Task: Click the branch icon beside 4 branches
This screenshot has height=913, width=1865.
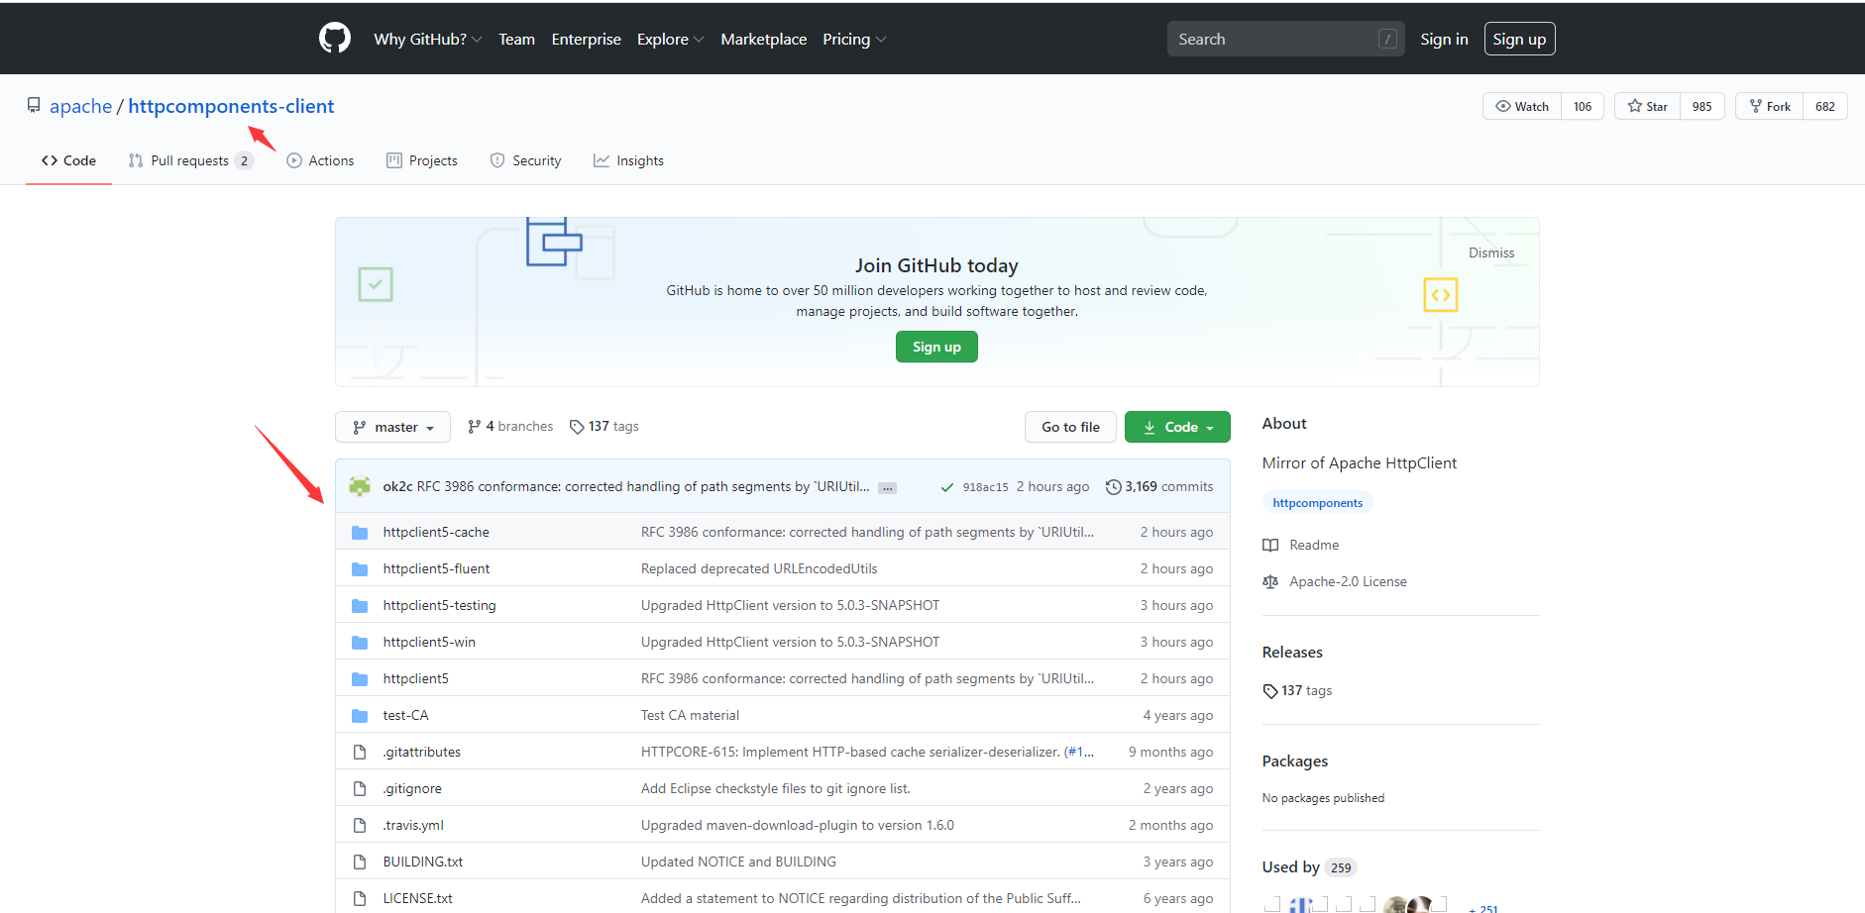Action: tap(475, 426)
